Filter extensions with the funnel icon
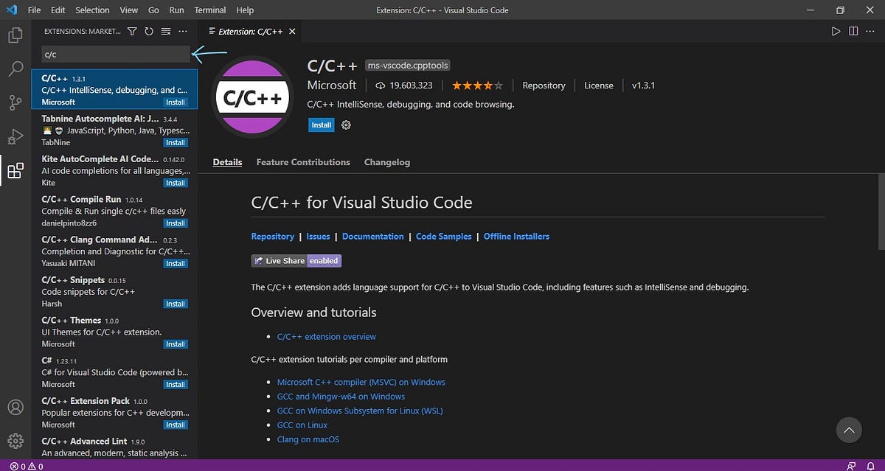Viewport: 885px width, 471px height. coord(132,31)
